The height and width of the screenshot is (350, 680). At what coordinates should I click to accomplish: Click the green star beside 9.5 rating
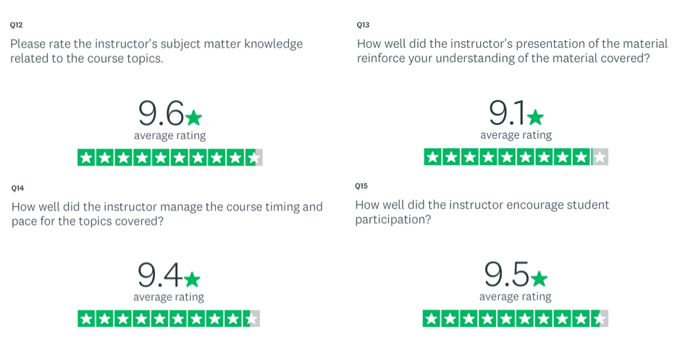click(539, 278)
